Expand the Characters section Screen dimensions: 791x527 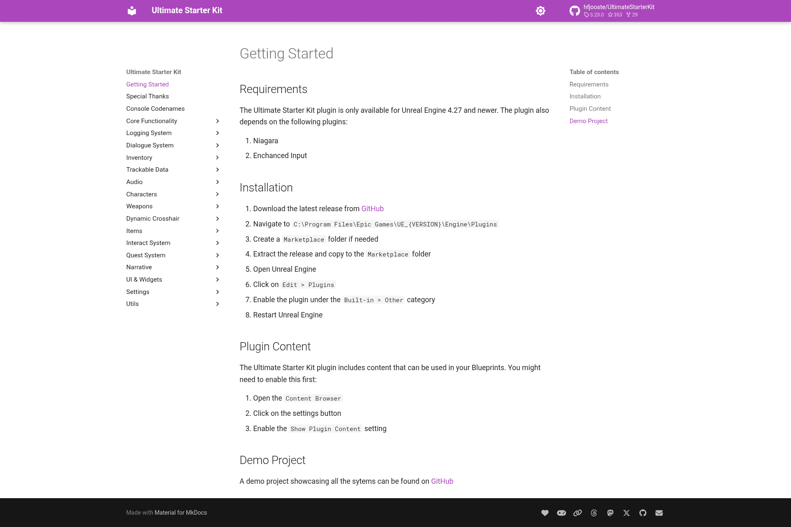[173, 194]
